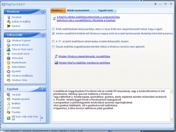Click the Keresés sidebar entry
This screenshot has height=132, width=176.
pos(16,108)
